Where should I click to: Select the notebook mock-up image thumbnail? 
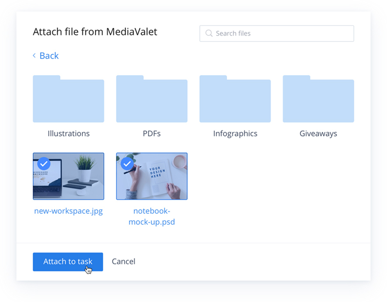click(x=152, y=176)
